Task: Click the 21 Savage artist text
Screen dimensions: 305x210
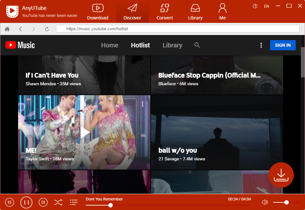Action: (169, 159)
